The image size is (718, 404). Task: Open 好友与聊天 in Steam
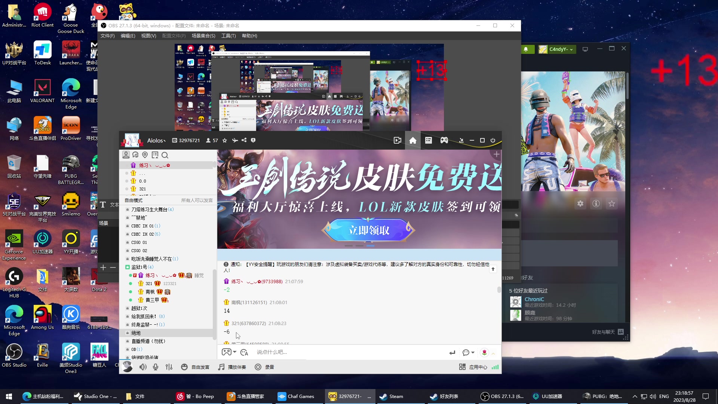608,332
